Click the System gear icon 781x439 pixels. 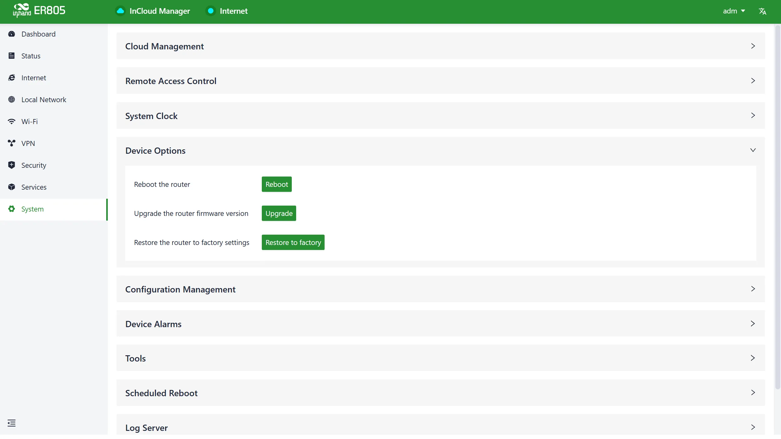click(12, 209)
